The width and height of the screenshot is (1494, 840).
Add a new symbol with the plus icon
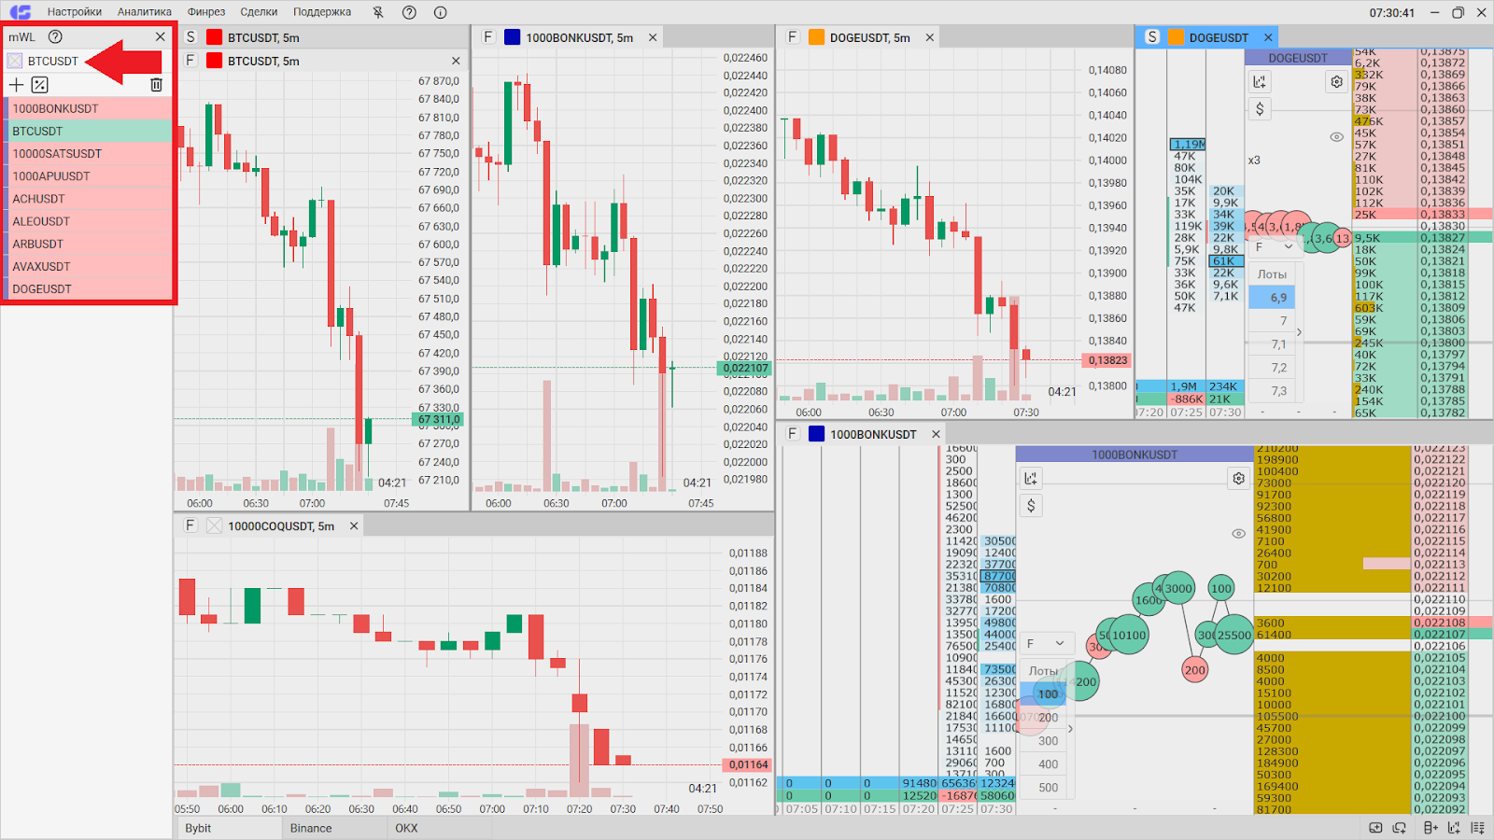point(16,85)
